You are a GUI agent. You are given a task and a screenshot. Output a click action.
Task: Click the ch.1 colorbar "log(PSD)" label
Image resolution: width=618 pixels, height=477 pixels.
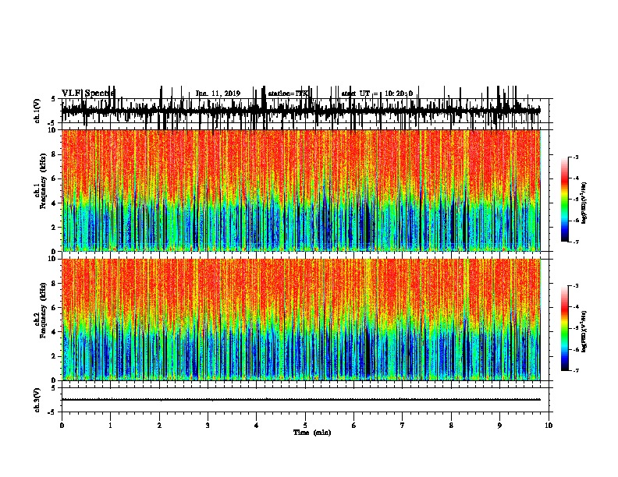(584, 203)
